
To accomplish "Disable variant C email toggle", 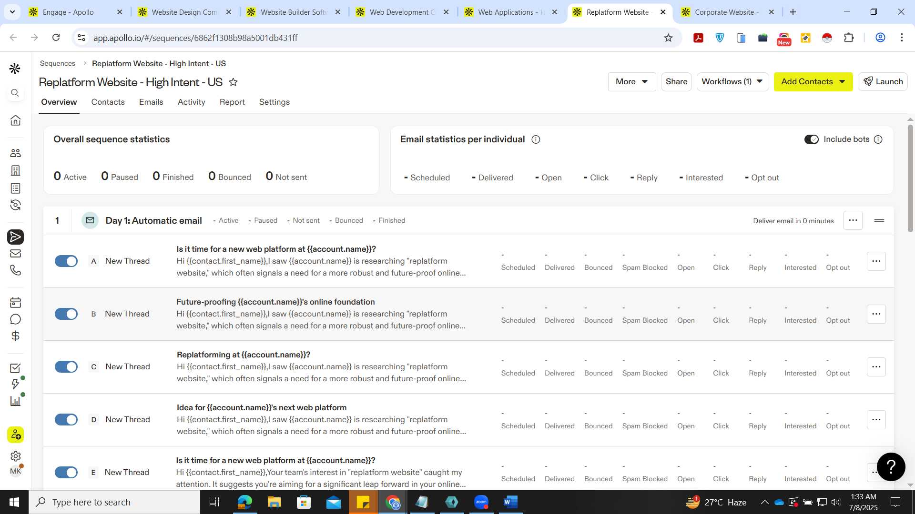I will tap(66, 366).
